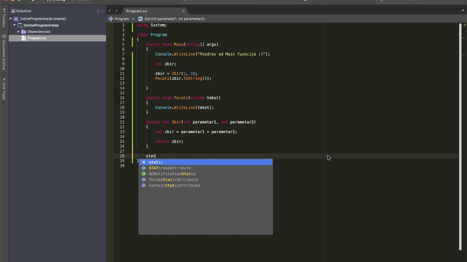Open the Toolbox side panel
This screenshot has width=467, height=262.
point(4,18)
